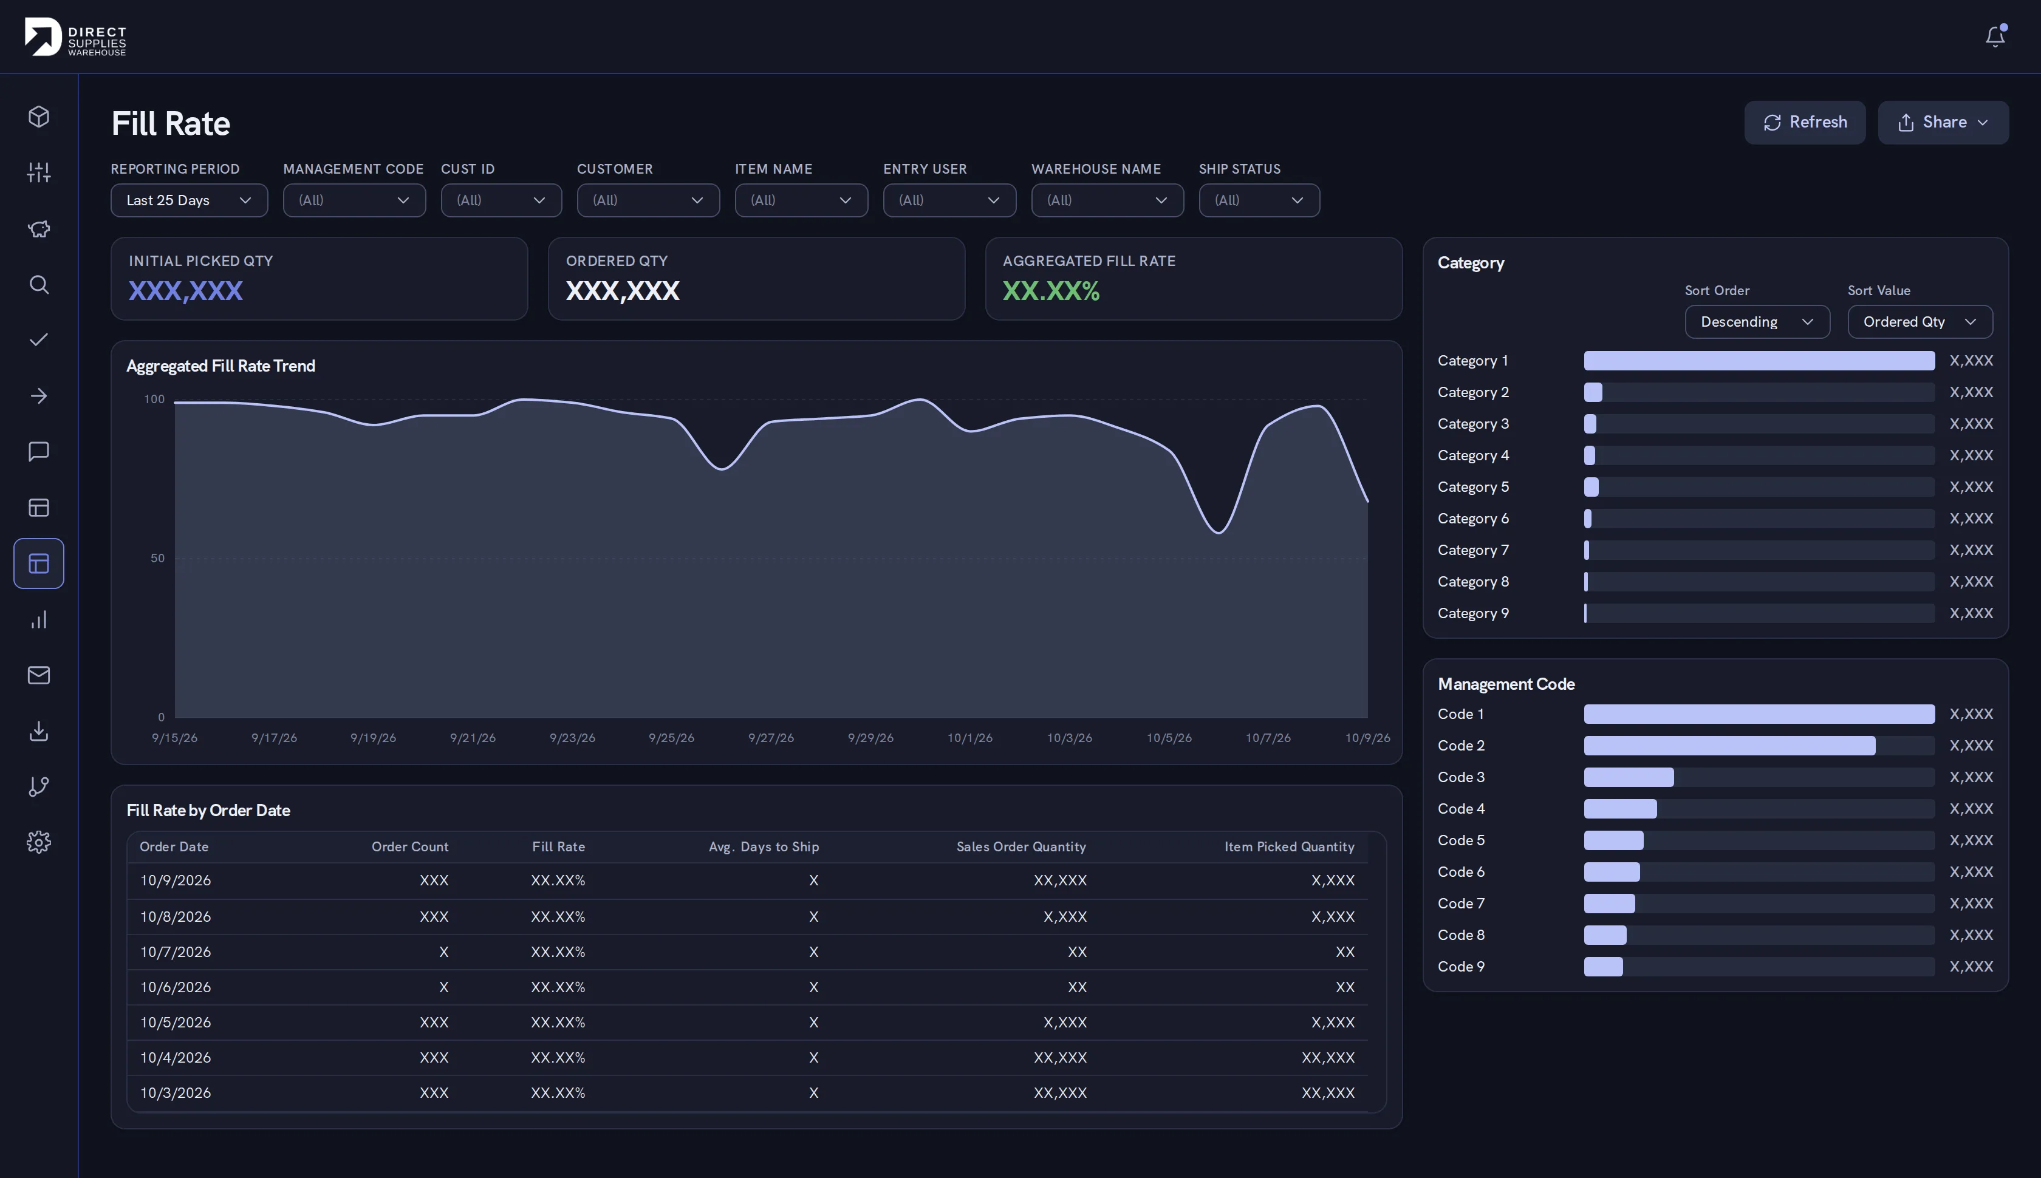This screenshot has height=1178, width=2041.
Task: Open the chat bubble sidebar icon
Action: click(39, 451)
